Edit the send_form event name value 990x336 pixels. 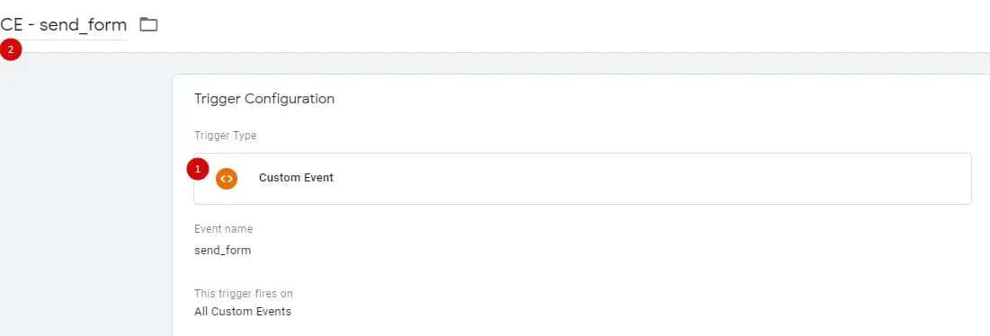222,251
